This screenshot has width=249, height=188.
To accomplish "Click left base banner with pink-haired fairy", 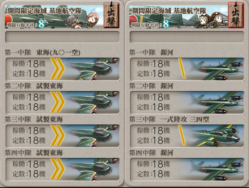I will coord(54,17).
